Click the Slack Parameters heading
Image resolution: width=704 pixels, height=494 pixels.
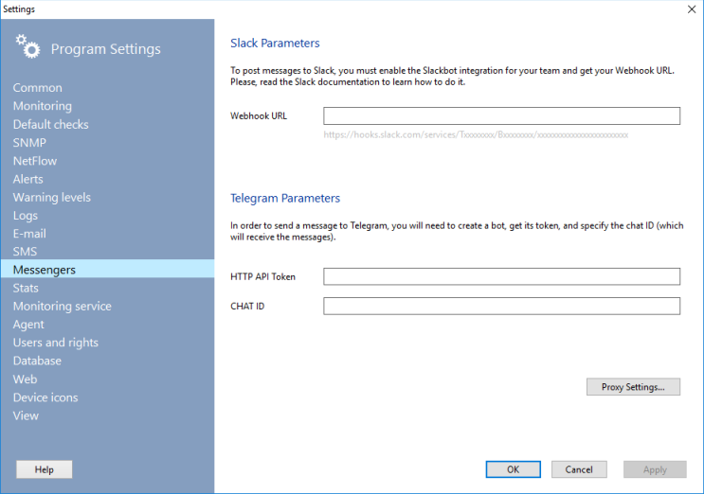click(275, 43)
